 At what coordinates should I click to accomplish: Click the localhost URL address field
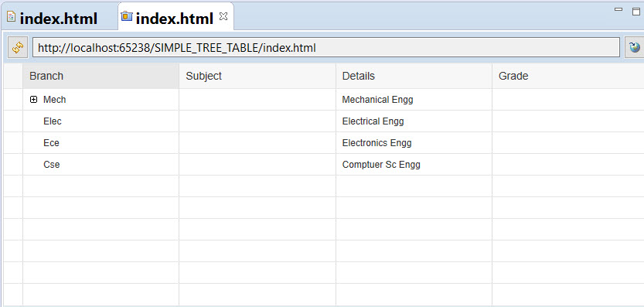click(325, 48)
